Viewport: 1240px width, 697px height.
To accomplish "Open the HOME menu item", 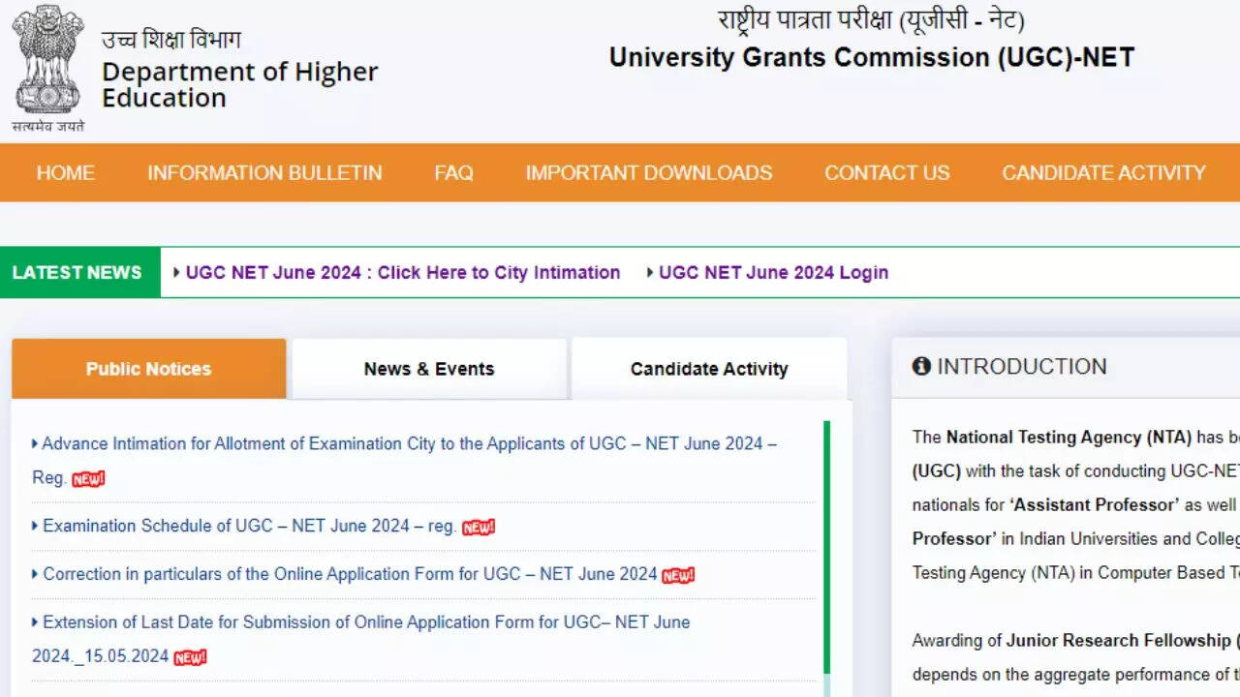I will (66, 173).
